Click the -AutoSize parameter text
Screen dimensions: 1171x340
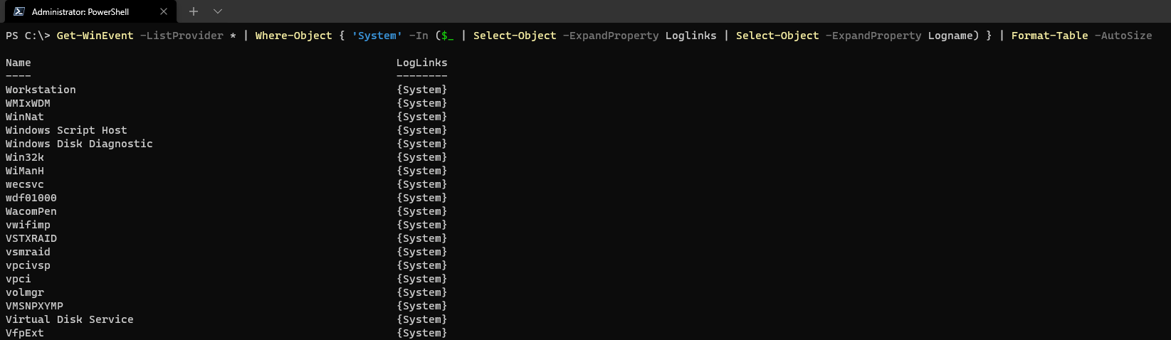pos(1123,36)
